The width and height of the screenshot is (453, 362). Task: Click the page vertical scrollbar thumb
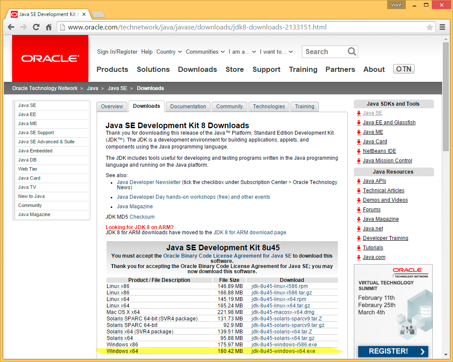tap(446, 96)
